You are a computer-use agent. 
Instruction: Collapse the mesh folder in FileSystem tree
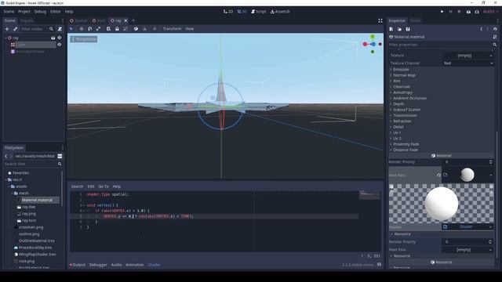click(x=13, y=193)
